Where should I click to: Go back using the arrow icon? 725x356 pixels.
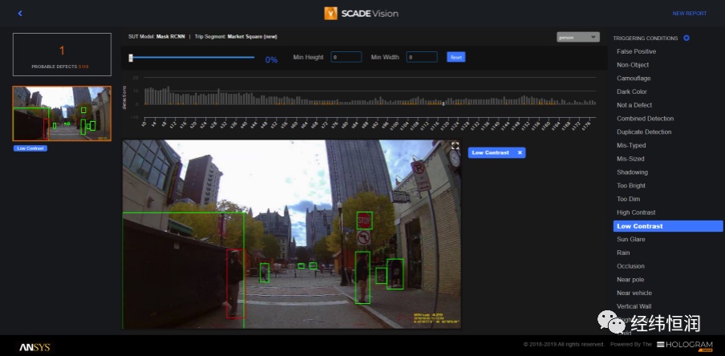[x=20, y=14]
